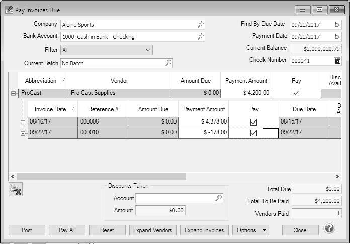350x244 pixels.
Task: Open the Find By Due Date calendar
Action: click(337, 24)
